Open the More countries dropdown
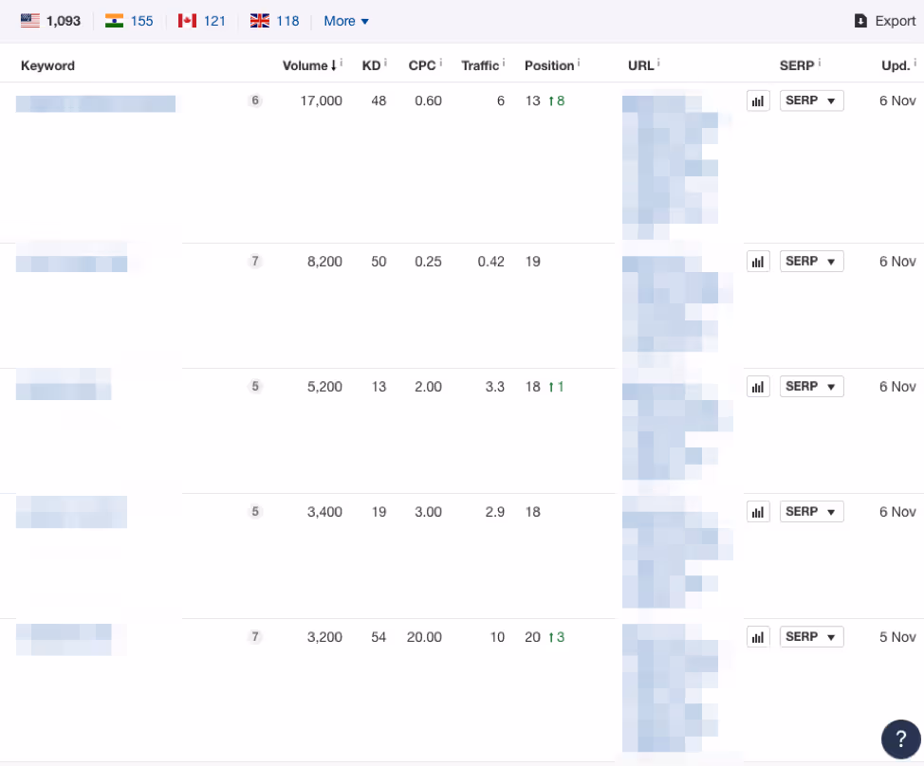Viewport: 924px width, 766px height. tap(346, 21)
